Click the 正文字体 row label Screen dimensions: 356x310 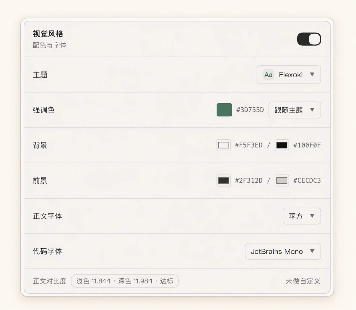point(47,216)
